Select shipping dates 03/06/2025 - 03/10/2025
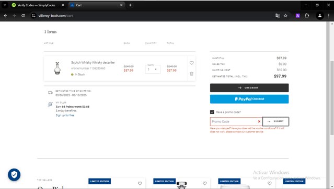334x189 pixels. [x=71, y=95]
